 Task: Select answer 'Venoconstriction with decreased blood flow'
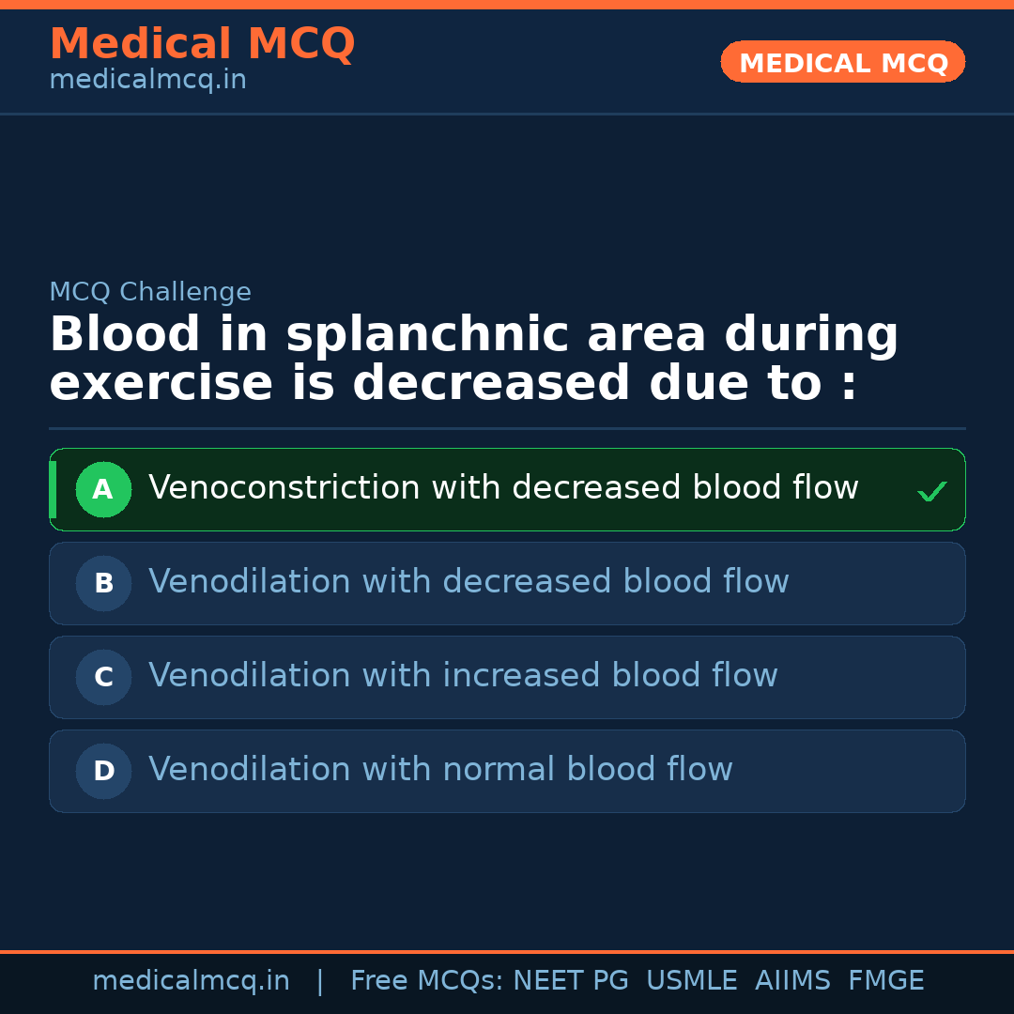point(503,488)
